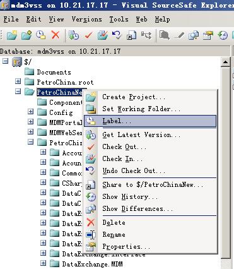
Task: Open the File menu
Action: [x=11, y=20]
